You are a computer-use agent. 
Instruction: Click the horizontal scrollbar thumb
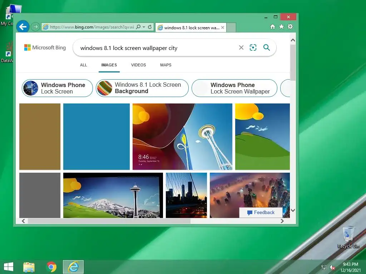coord(109,221)
